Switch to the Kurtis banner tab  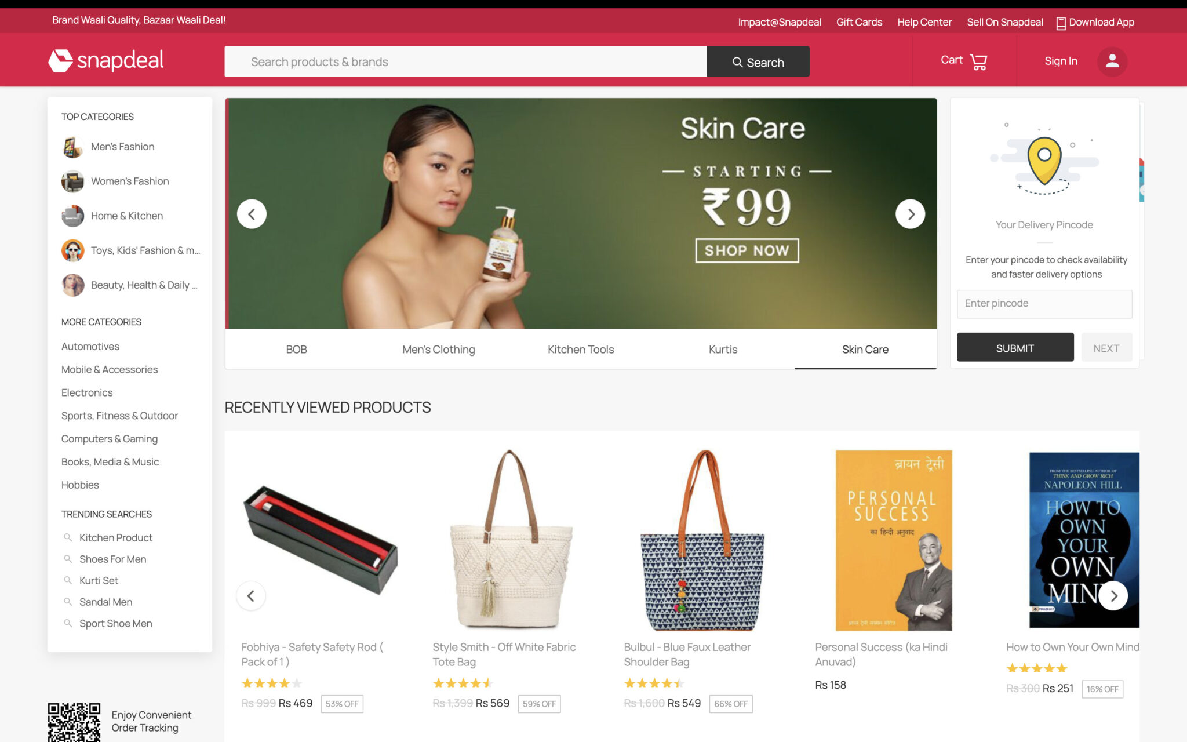[x=723, y=350]
